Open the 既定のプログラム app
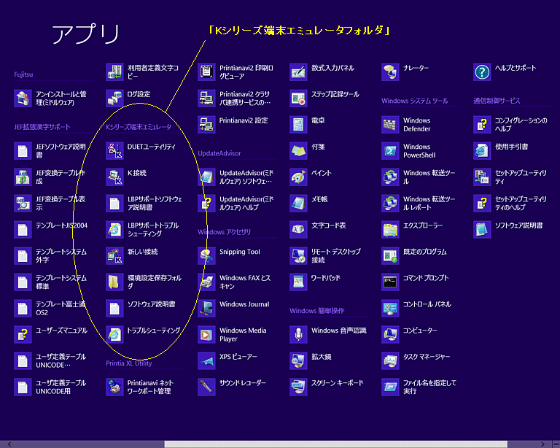Viewport: 560px width, 448px height. tap(390, 255)
